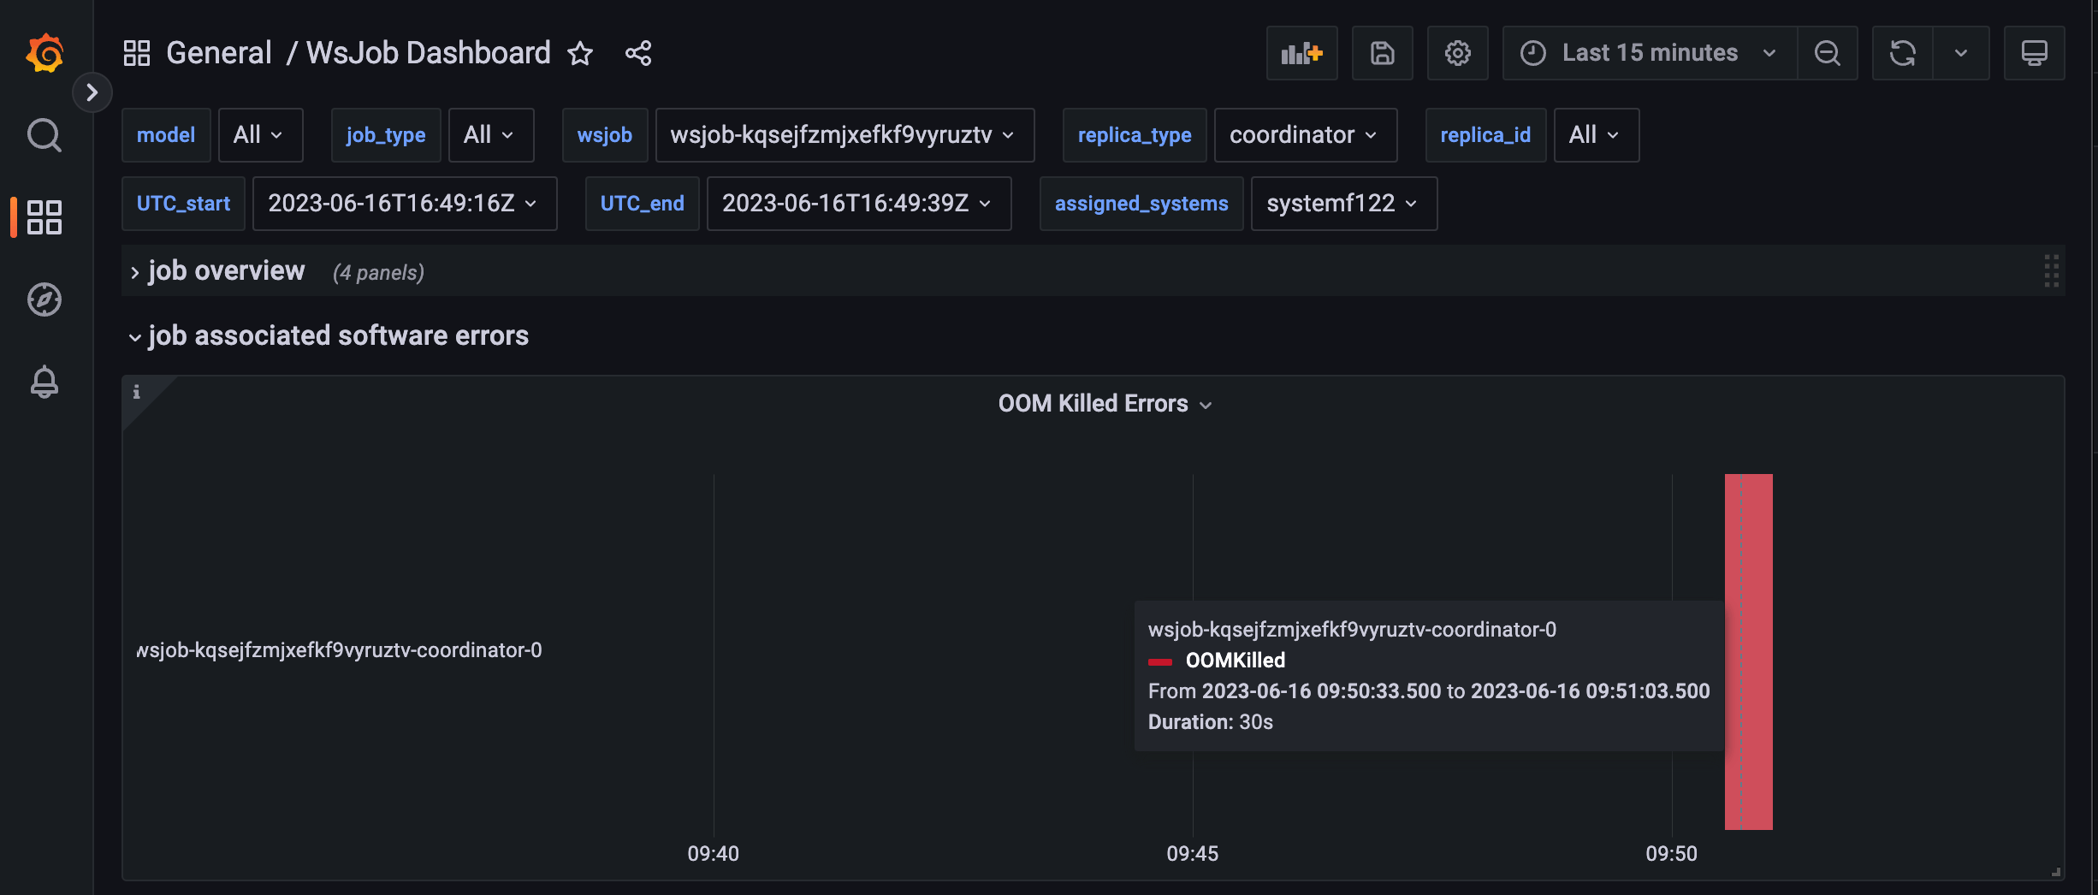Screen dimensions: 2098x895
Task: Open the UTC_start timestamp dropdown
Action: [405, 204]
